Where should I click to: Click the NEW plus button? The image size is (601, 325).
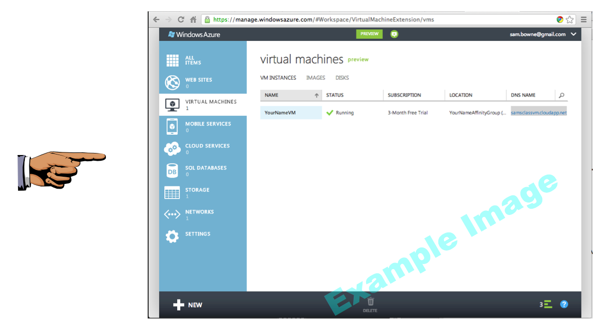(x=187, y=305)
